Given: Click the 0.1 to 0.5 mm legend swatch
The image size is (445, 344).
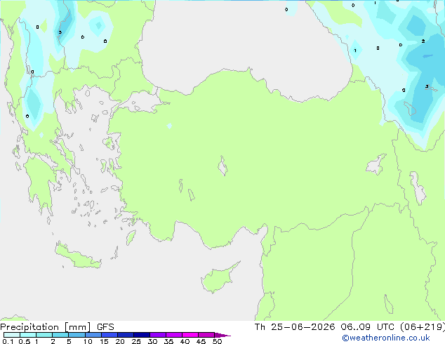Looking at the screenshot, I should [12, 335].
